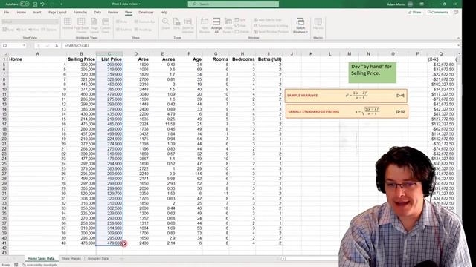Viewport: 476px width, 267px height.
Task: Click the New Sheet plus button
Action: [x=121, y=259]
